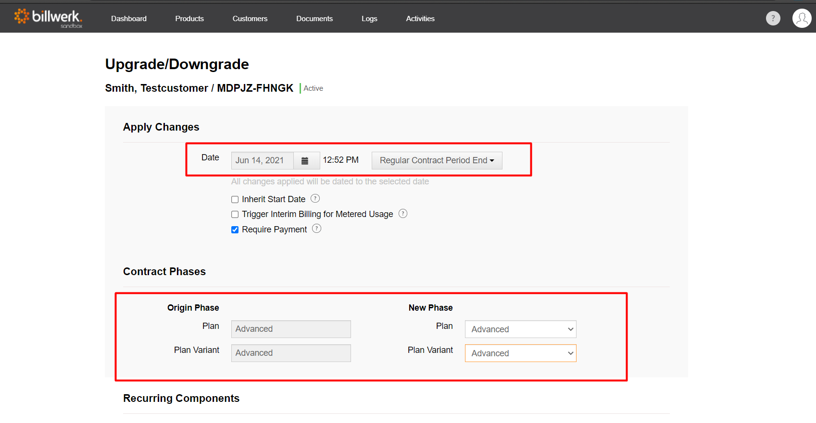This screenshot has height=423, width=816.
Task: Click the Active status label
Action: pos(313,88)
